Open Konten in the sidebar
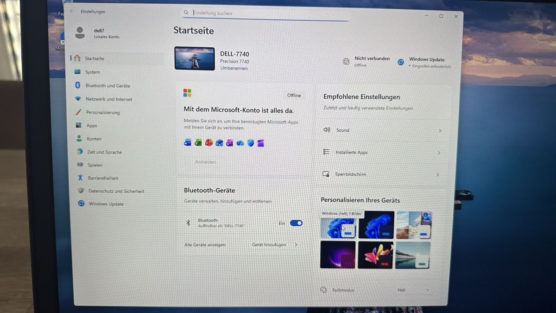Screen dimensions: 556x313 (x=94, y=139)
